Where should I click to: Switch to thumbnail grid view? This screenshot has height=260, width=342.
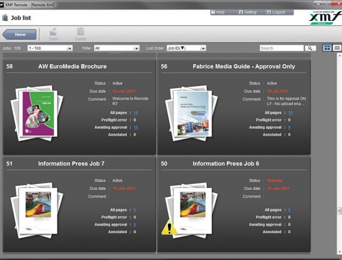tap(327, 48)
